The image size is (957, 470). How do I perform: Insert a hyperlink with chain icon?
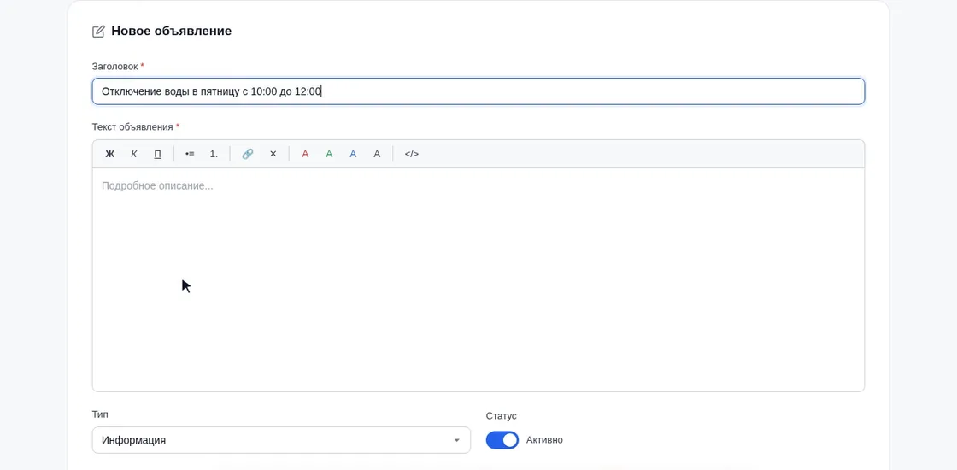tap(247, 154)
